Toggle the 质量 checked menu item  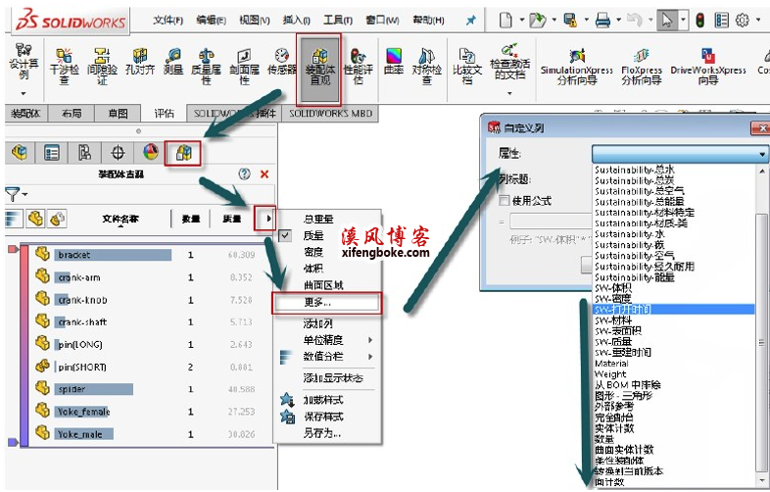(x=313, y=235)
